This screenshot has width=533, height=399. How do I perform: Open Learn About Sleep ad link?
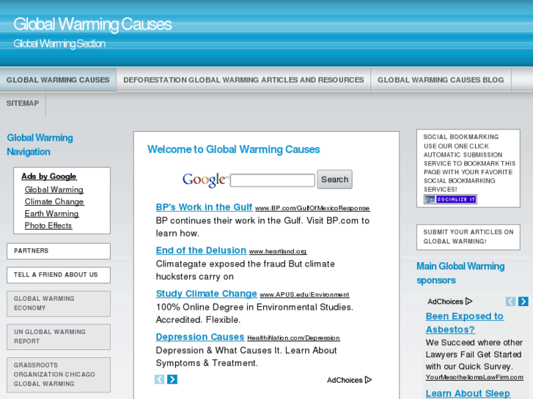(468, 393)
